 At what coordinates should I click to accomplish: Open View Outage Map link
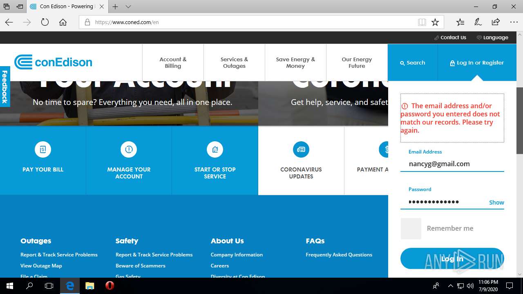41,265
